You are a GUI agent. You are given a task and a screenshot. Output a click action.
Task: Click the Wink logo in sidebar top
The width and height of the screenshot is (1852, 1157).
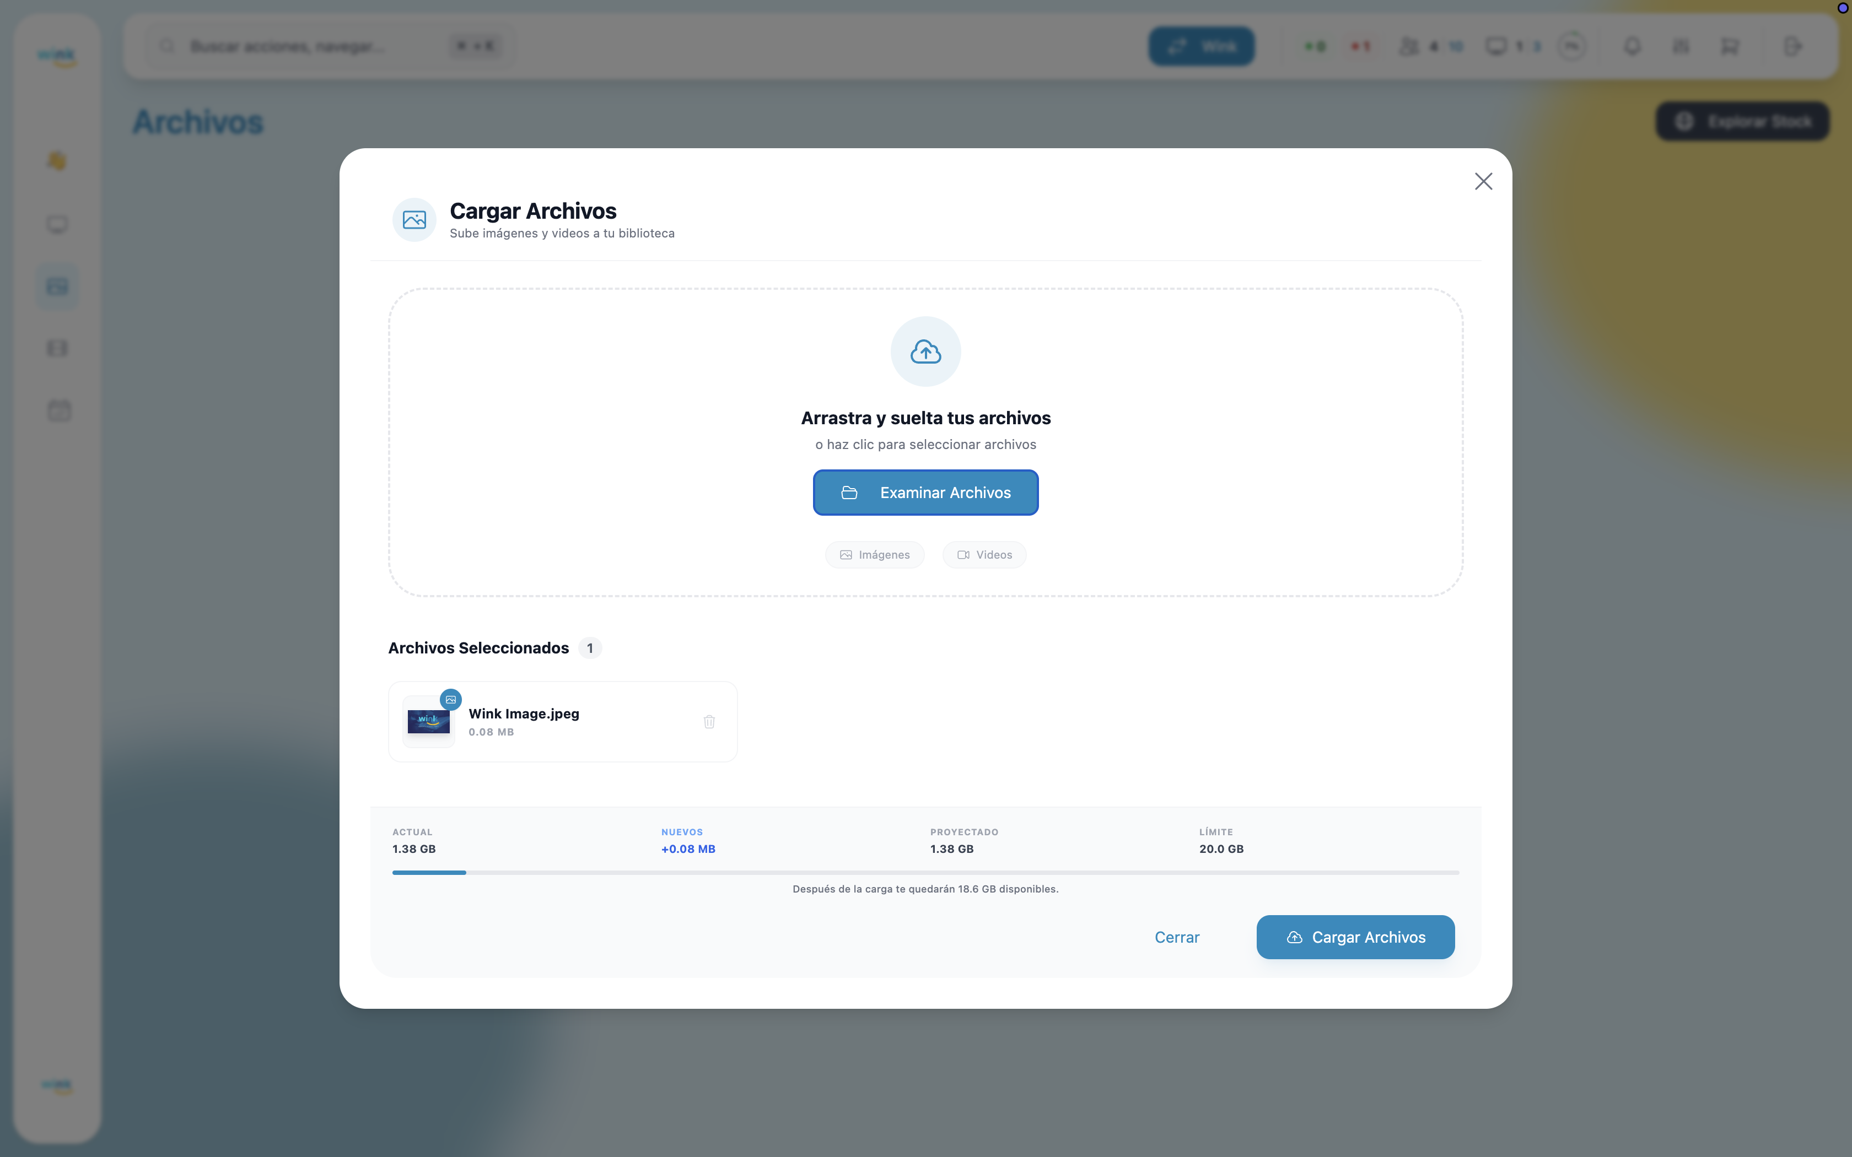(x=57, y=57)
